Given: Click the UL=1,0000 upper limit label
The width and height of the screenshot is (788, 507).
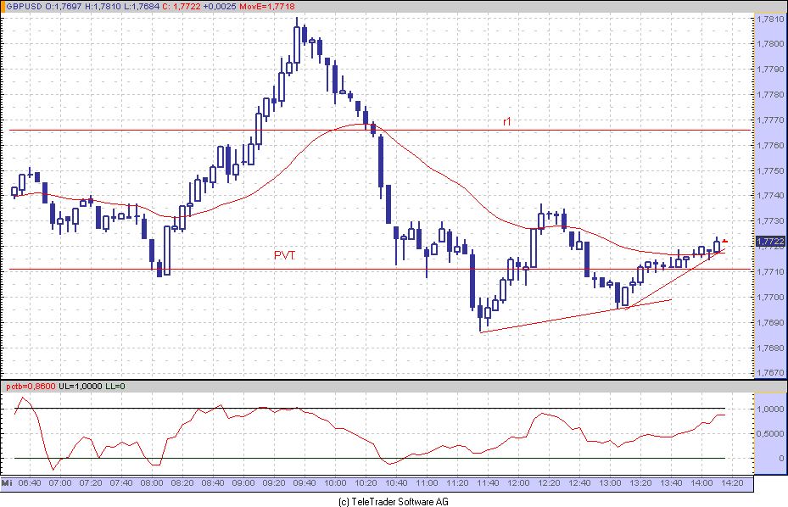Looking at the screenshot, I should 80,387.
